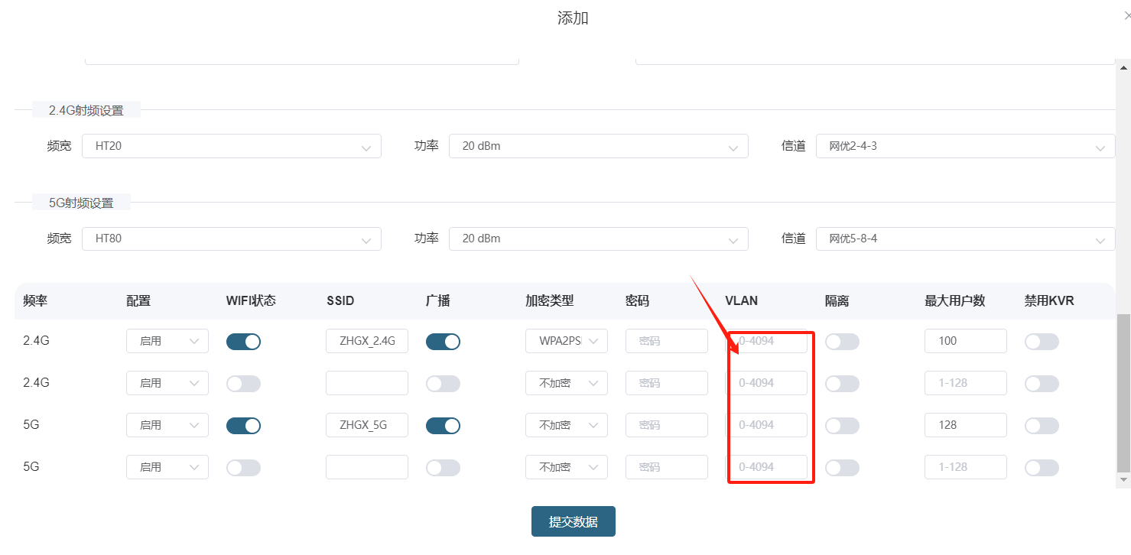
Task: Open 2.4G 信道 网优2-4-3 dropdown
Action: 965,146
